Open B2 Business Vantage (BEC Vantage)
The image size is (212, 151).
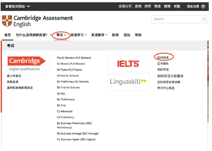coord(78,134)
